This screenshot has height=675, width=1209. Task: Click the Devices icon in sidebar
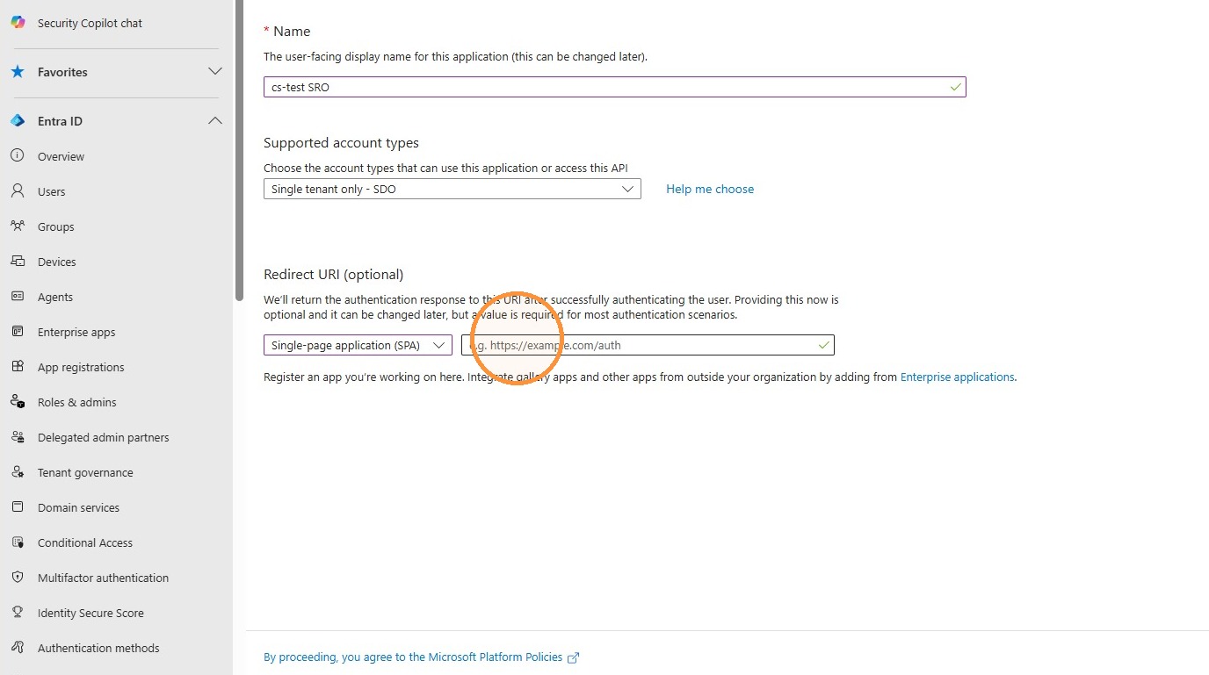pos(18,262)
